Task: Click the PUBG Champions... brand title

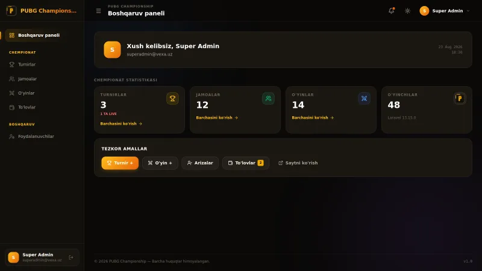Action: (x=48, y=11)
